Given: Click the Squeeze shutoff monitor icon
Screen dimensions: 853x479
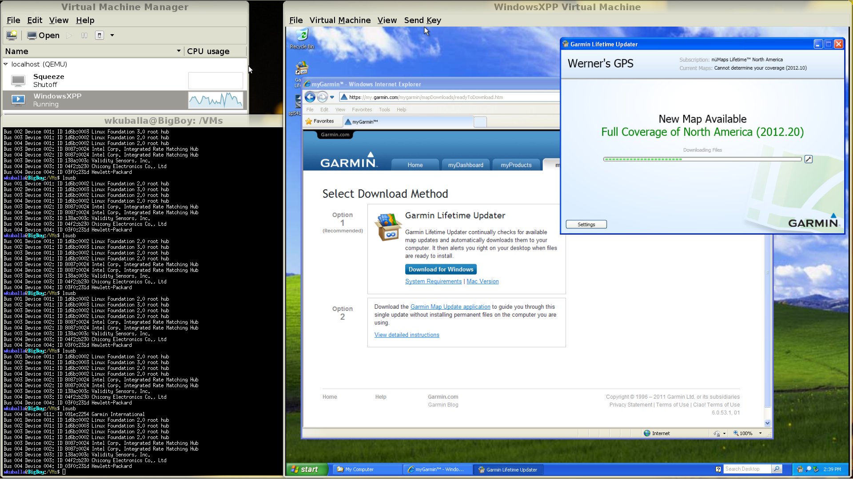Looking at the screenshot, I should click(x=18, y=81).
